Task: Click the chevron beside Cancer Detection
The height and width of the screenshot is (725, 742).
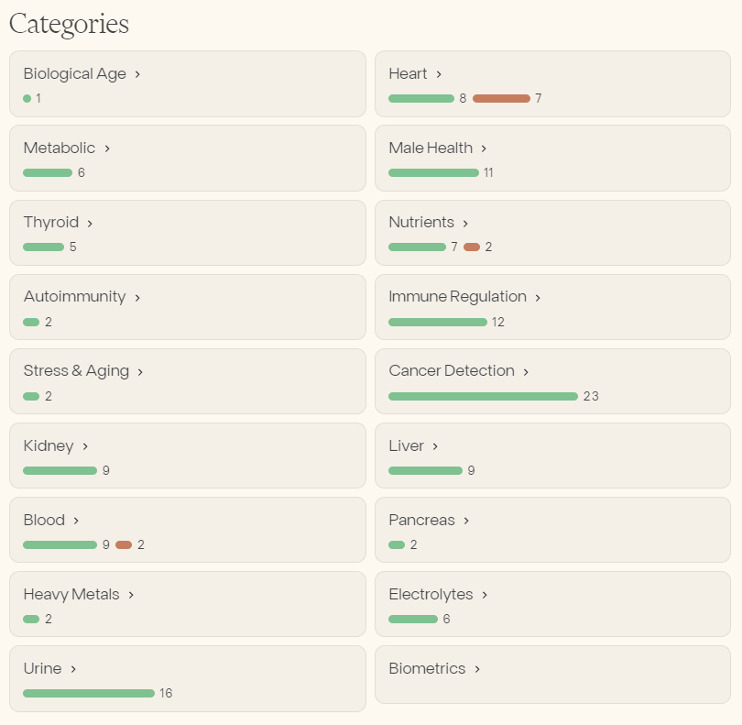Action: (526, 372)
